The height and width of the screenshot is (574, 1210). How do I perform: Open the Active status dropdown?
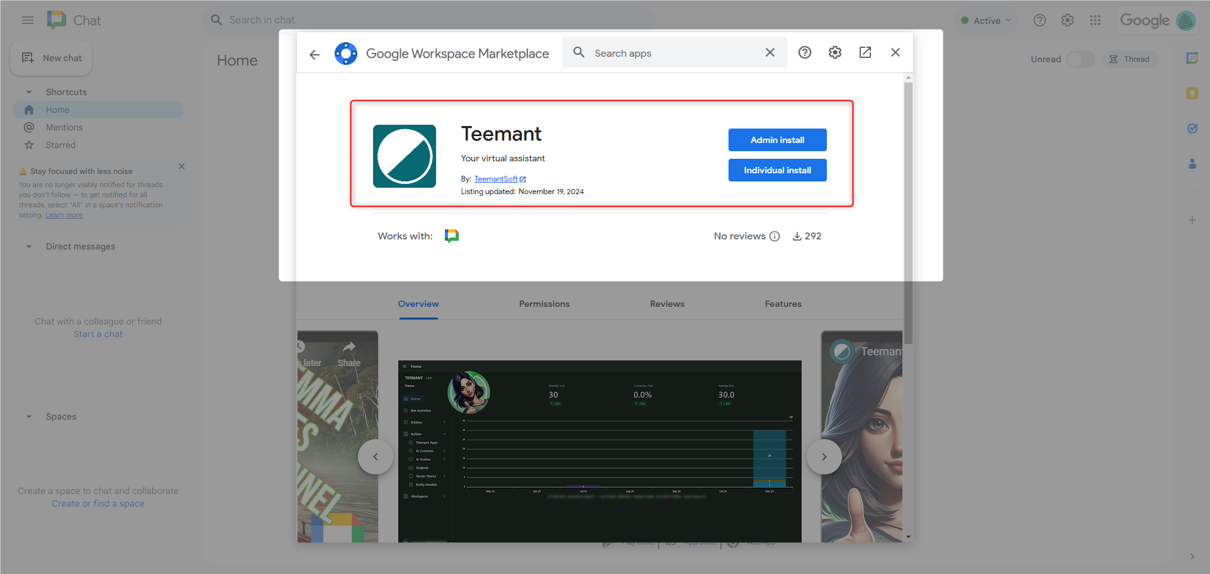point(986,20)
